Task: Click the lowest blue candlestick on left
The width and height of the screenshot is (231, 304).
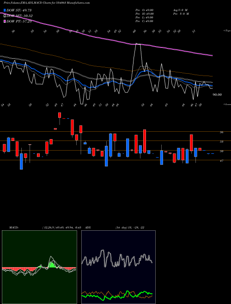Action: pos(21,161)
